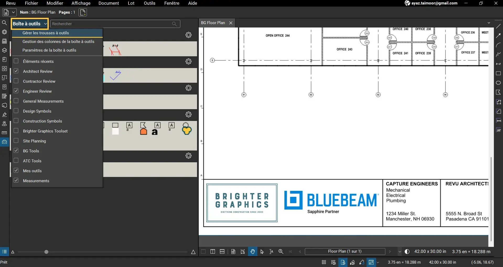Click Gérer les trousses à outils
The image size is (503, 267).
point(46,33)
